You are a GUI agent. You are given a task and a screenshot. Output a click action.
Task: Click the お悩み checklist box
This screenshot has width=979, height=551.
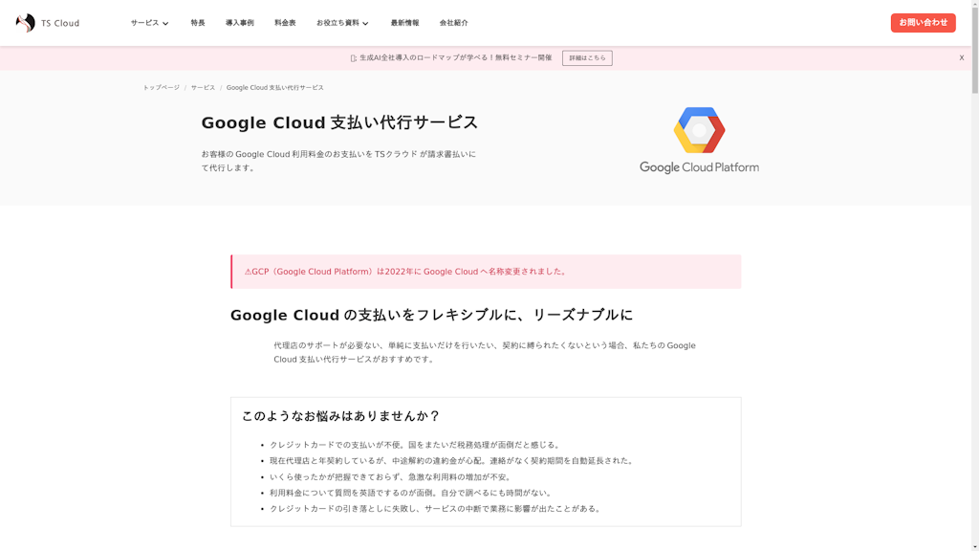tap(485, 463)
